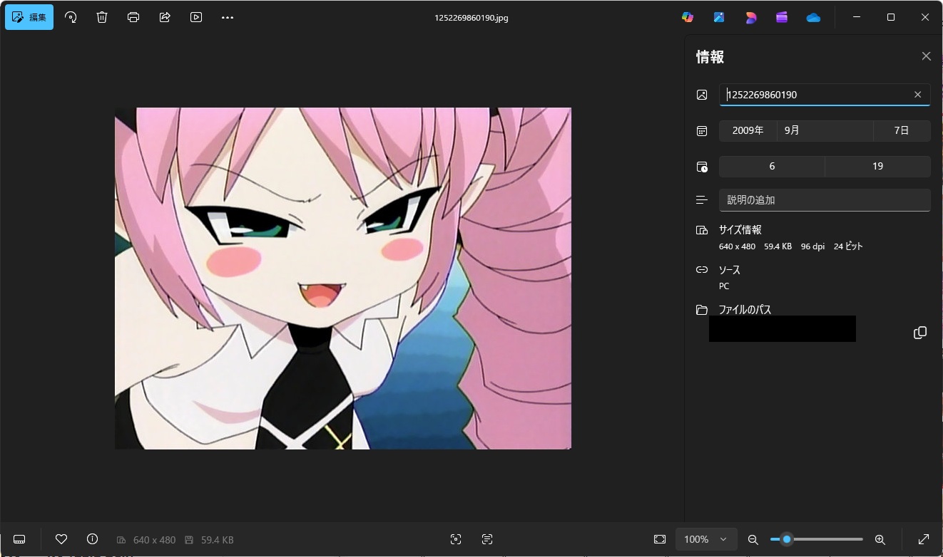Select the 2009年 year field
This screenshot has height=557, width=943.
(748, 130)
